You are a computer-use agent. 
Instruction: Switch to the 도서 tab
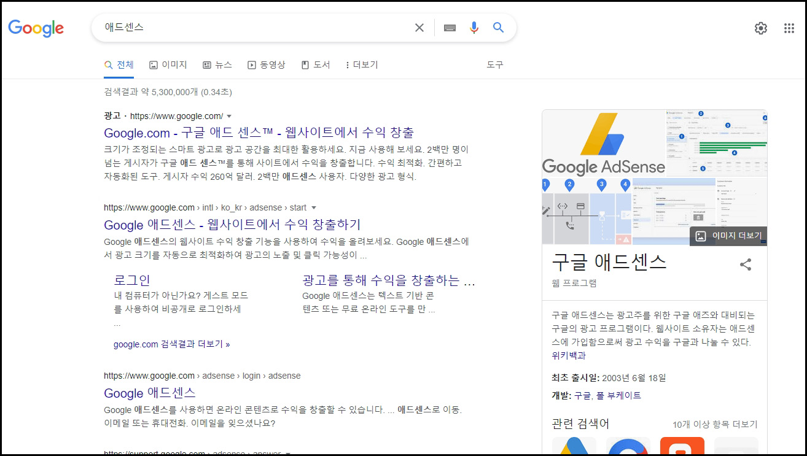[316, 64]
